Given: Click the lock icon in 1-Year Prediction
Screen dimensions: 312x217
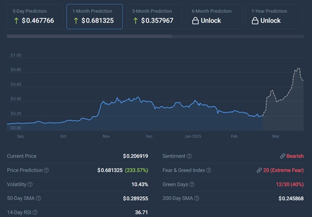Looking at the screenshot, I should (x=255, y=21).
